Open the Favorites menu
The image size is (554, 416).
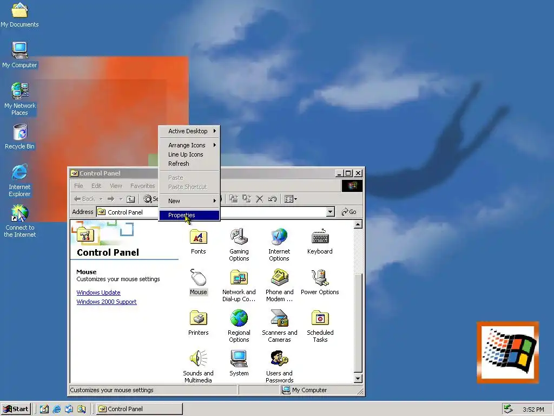(142, 186)
